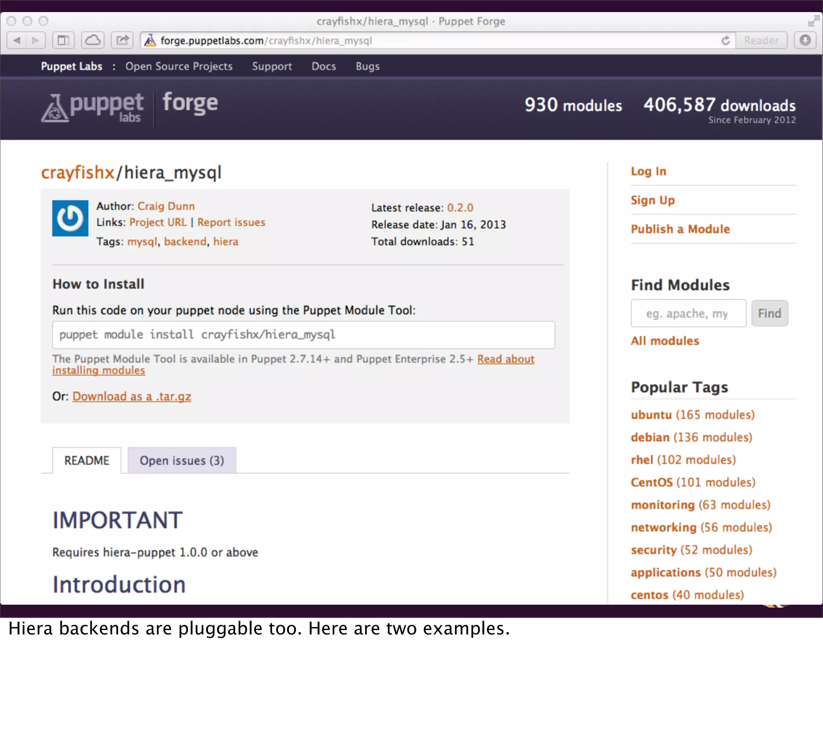Click the Find button

pyautogui.click(x=770, y=313)
